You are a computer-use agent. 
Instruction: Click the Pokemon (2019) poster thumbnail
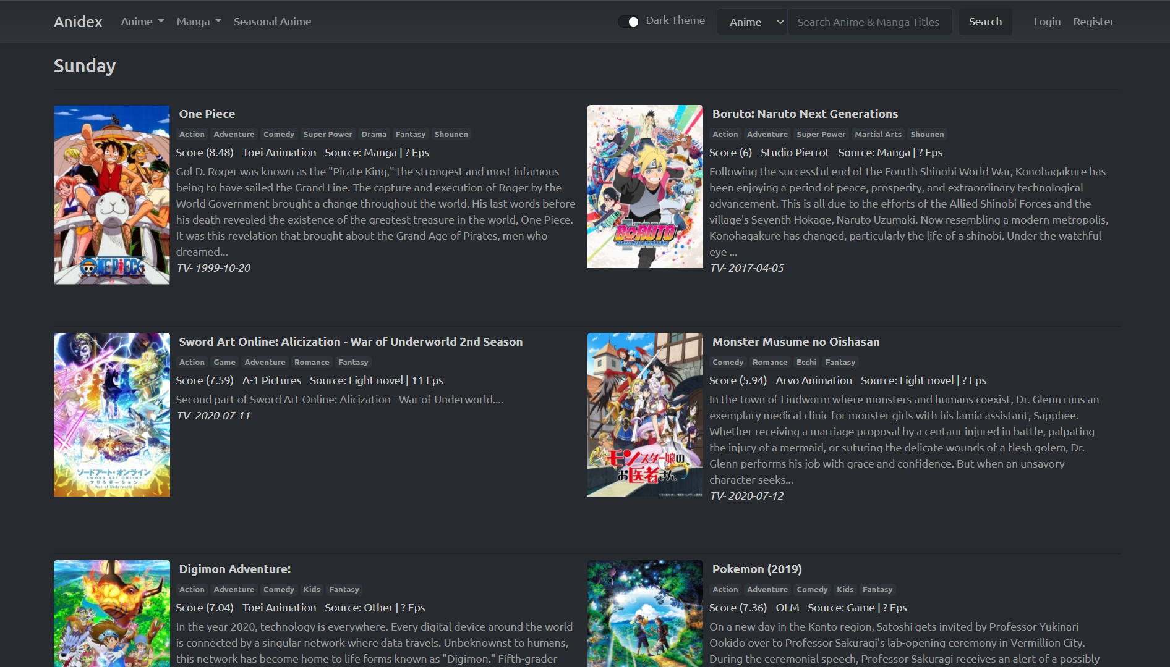tap(645, 613)
